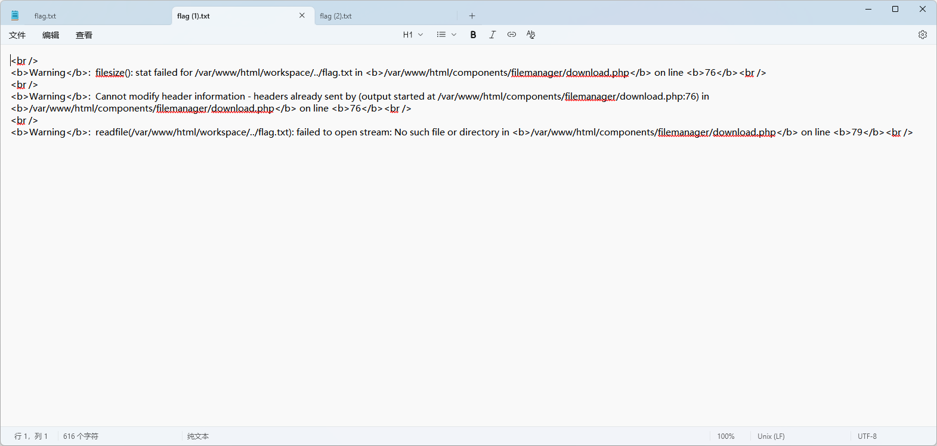The height and width of the screenshot is (446, 937).
Task: Click the UTF-8 encoding indicator
Action: 867,436
